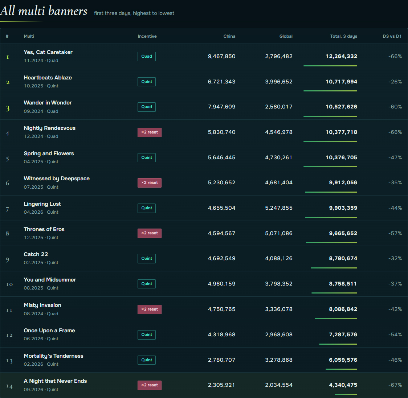Screen dimensions: 408x398
Task: Click the "Multi" column header
Action: pyautogui.click(x=29, y=36)
